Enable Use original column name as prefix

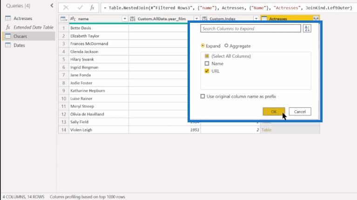click(202, 96)
